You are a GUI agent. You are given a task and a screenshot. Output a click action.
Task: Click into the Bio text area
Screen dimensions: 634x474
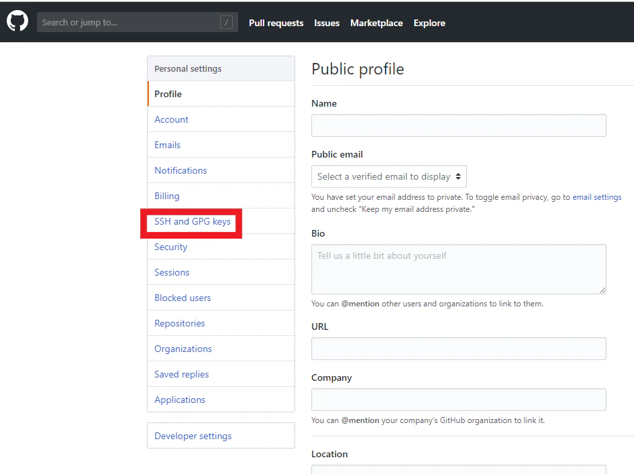pyautogui.click(x=458, y=269)
